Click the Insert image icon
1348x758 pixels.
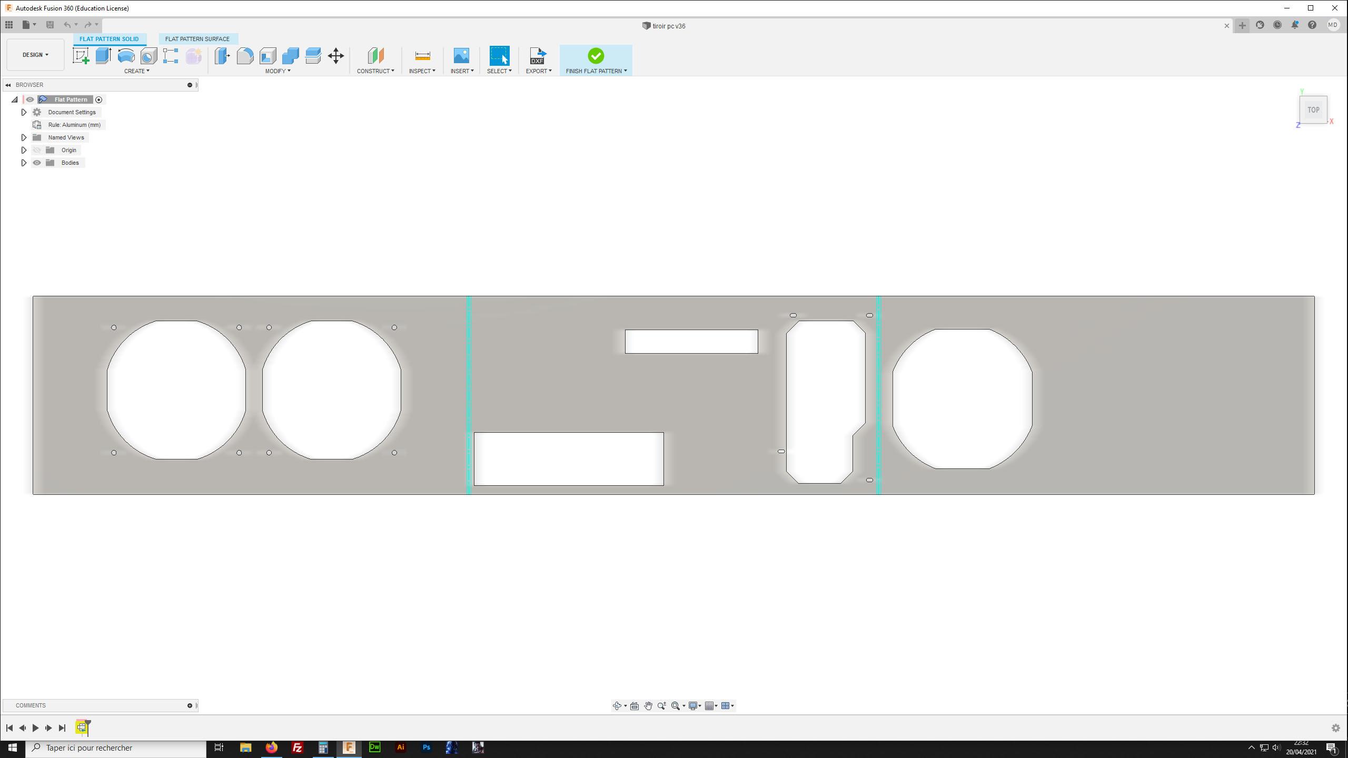[461, 56]
